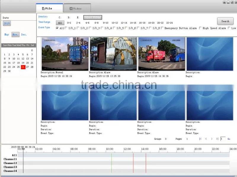Uncheck the All event type checkbox
This screenshot has height=177, width=237.
pos(57,28)
